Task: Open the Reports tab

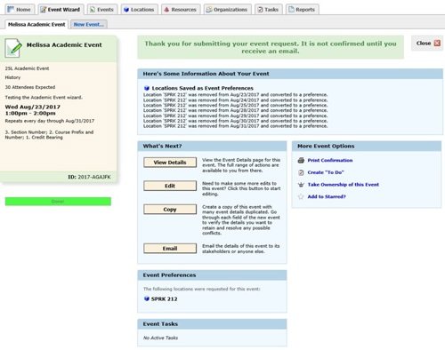Action: [302, 10]
